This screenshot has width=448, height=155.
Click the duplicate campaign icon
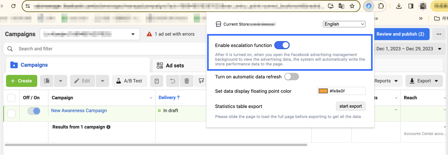click(x=47, y=81)
